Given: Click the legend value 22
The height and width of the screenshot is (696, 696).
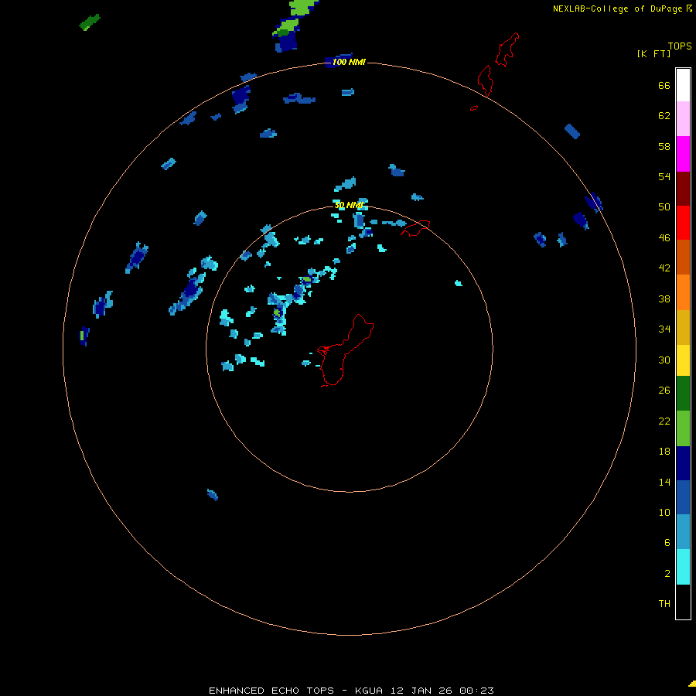Looking at the screenshot, I should point(664,421).
